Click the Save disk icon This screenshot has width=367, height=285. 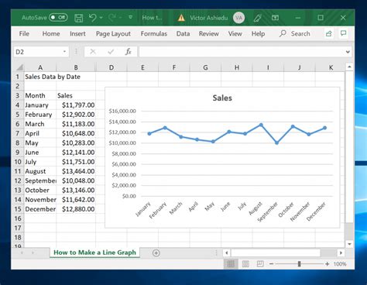tap(79, 18)
